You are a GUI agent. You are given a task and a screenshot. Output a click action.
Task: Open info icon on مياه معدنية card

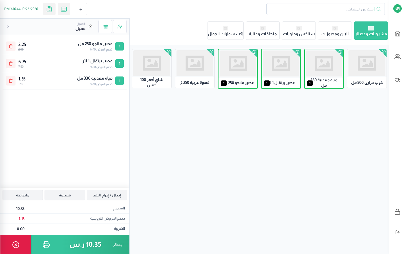pyautogui.click(x=340, y=52)
